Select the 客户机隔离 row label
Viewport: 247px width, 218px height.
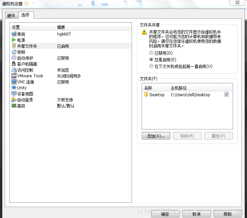pyautogui.click(x=27, y=64)
